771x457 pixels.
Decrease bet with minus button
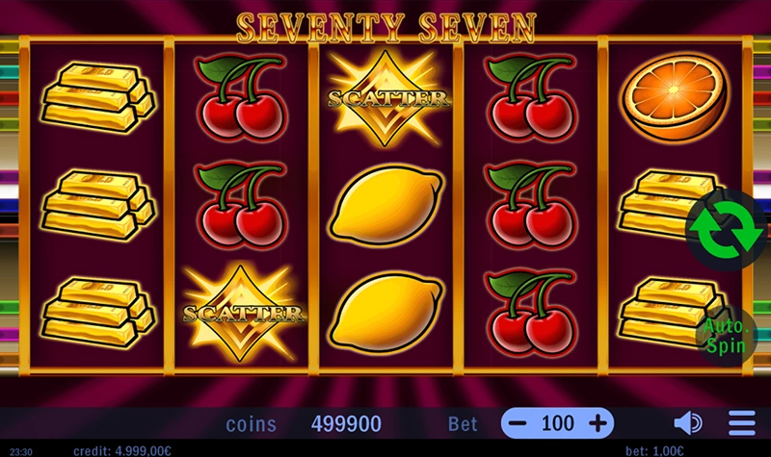pyautogui.click(x=518, y=423)
